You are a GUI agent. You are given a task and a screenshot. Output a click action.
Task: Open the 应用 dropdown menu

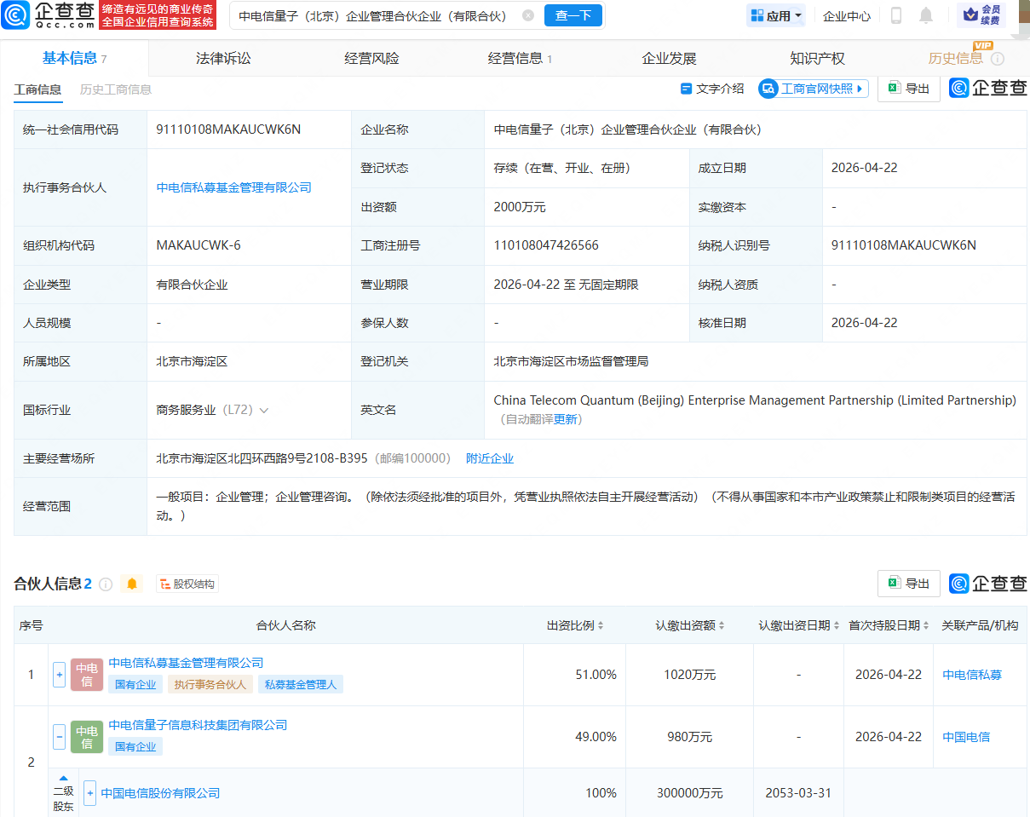coord(776,15)
